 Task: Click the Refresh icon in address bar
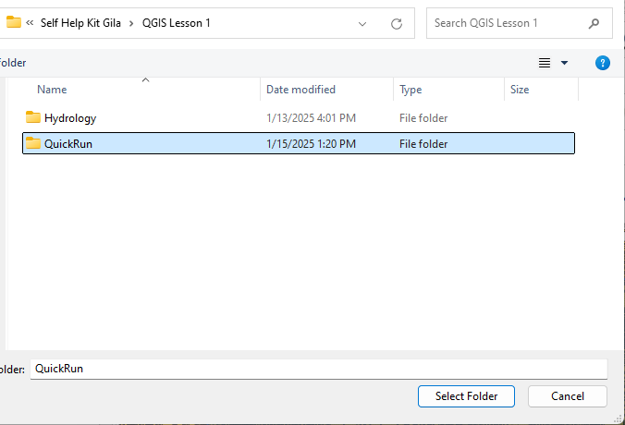397,23
